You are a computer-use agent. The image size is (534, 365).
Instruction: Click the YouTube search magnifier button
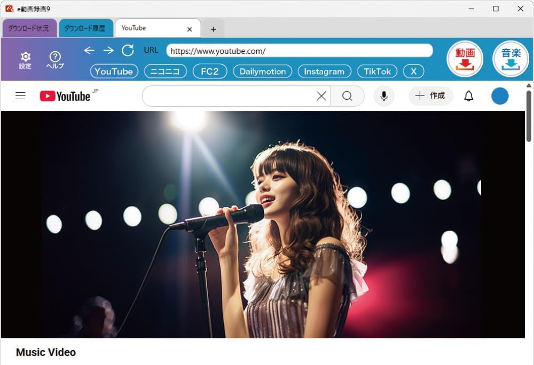point(347,96)
